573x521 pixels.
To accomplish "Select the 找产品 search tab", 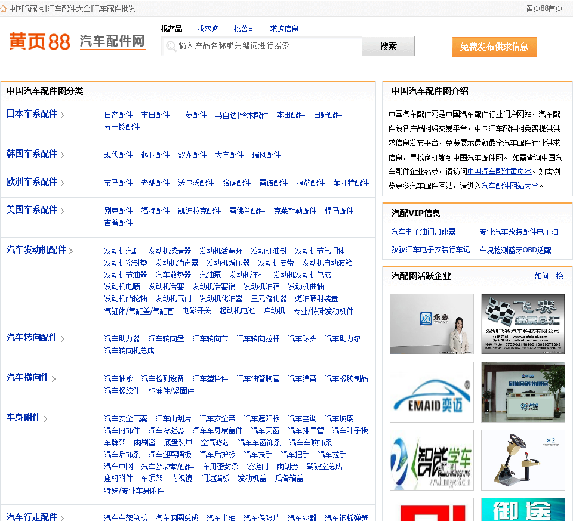I will pyautogui.click(x=171, y=29).
